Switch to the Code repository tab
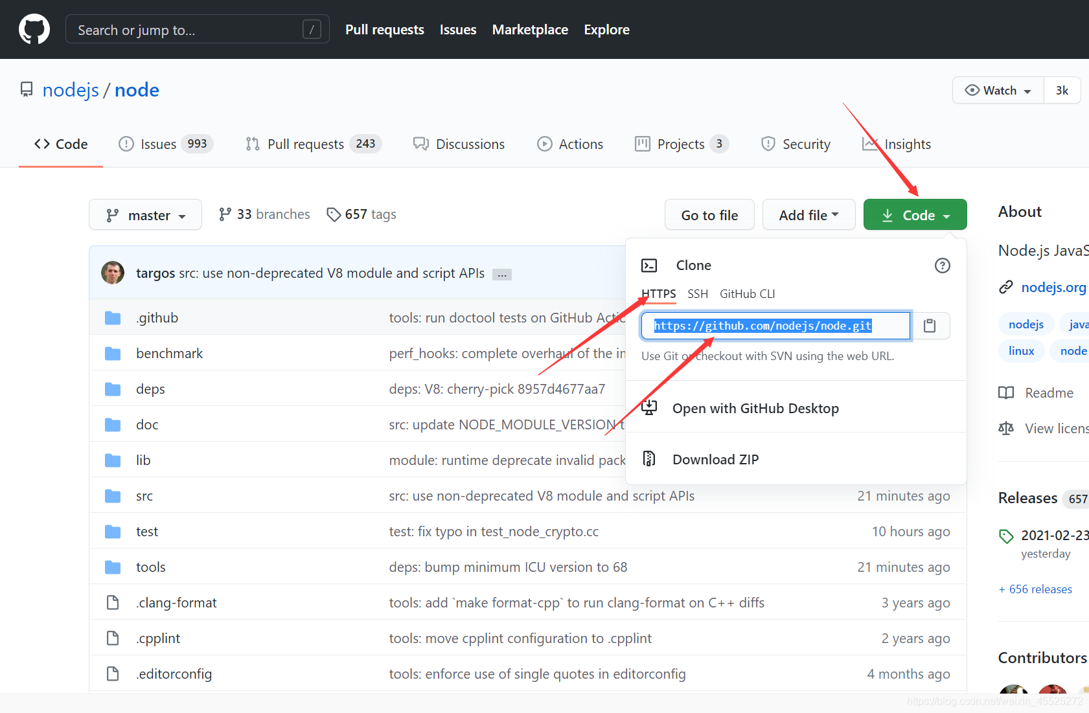The image size is (1089, 713). tap(61, 144)
